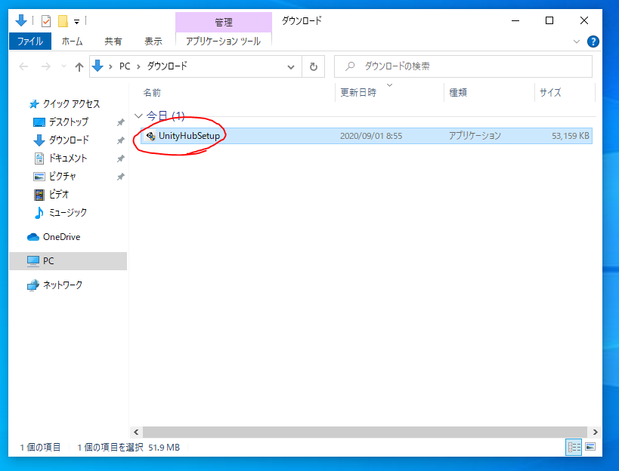Go back with the left arrow
This screenshot has height=471, width=619.
pyautogui.click(x=23, y=66)
